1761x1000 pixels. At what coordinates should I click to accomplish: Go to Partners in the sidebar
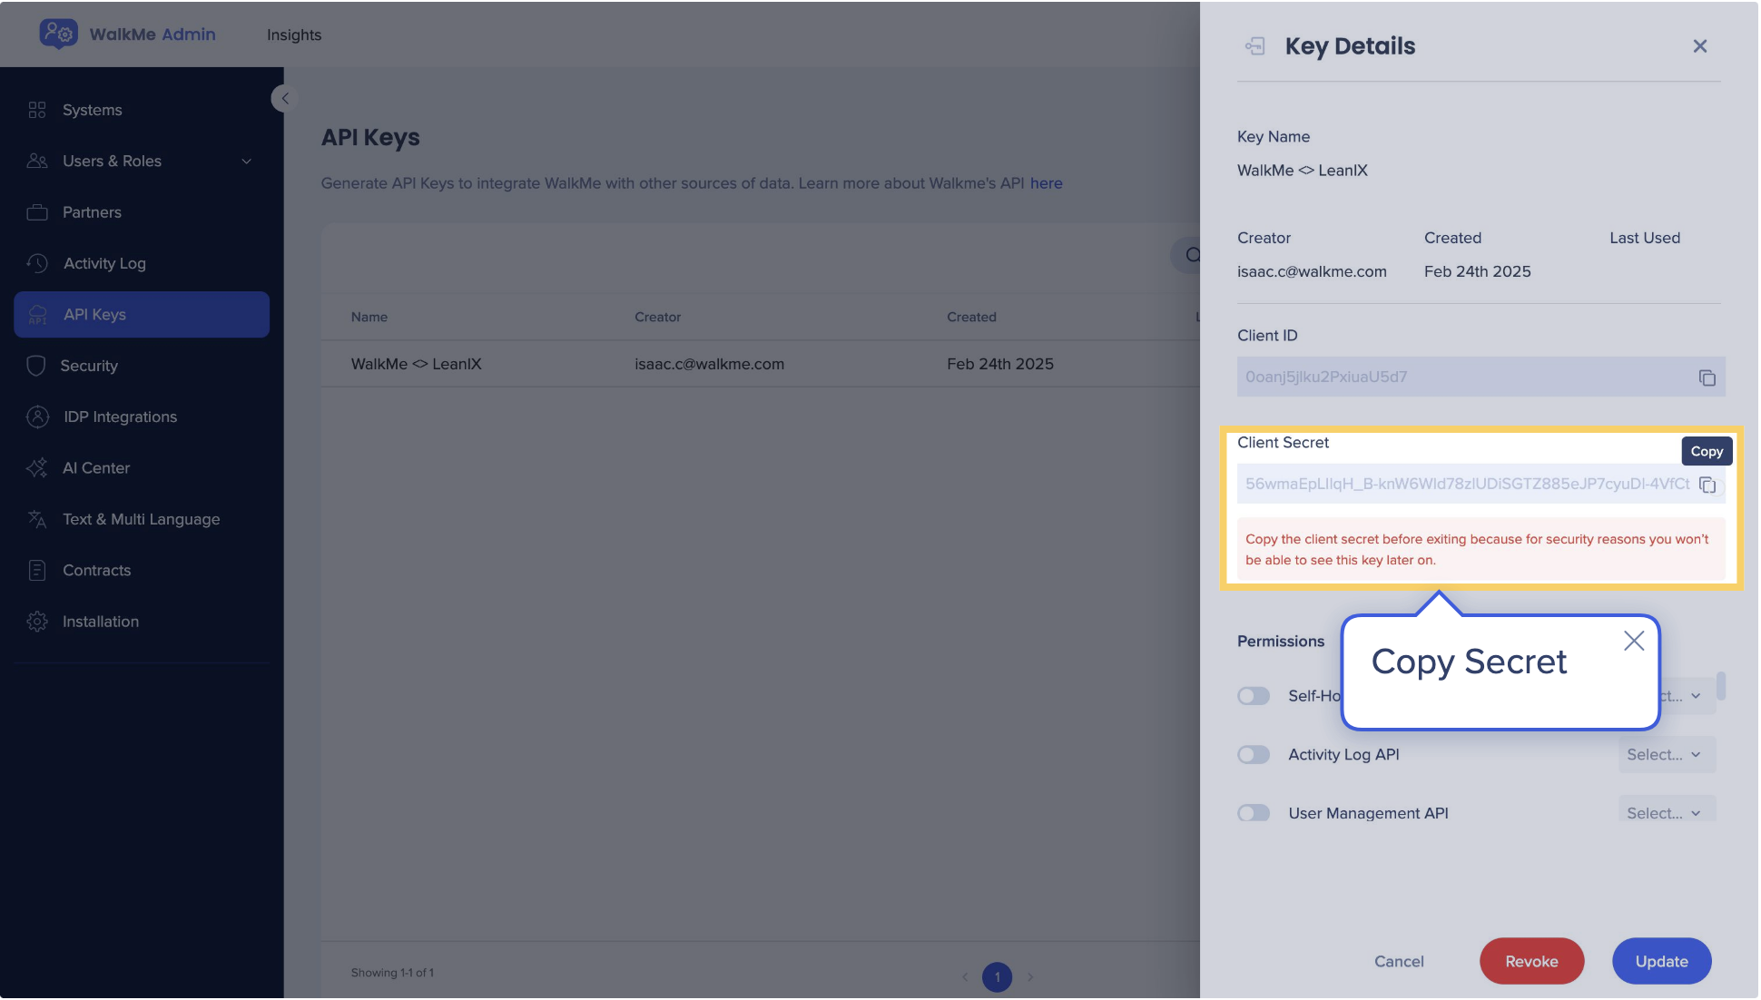coord(92,212)
